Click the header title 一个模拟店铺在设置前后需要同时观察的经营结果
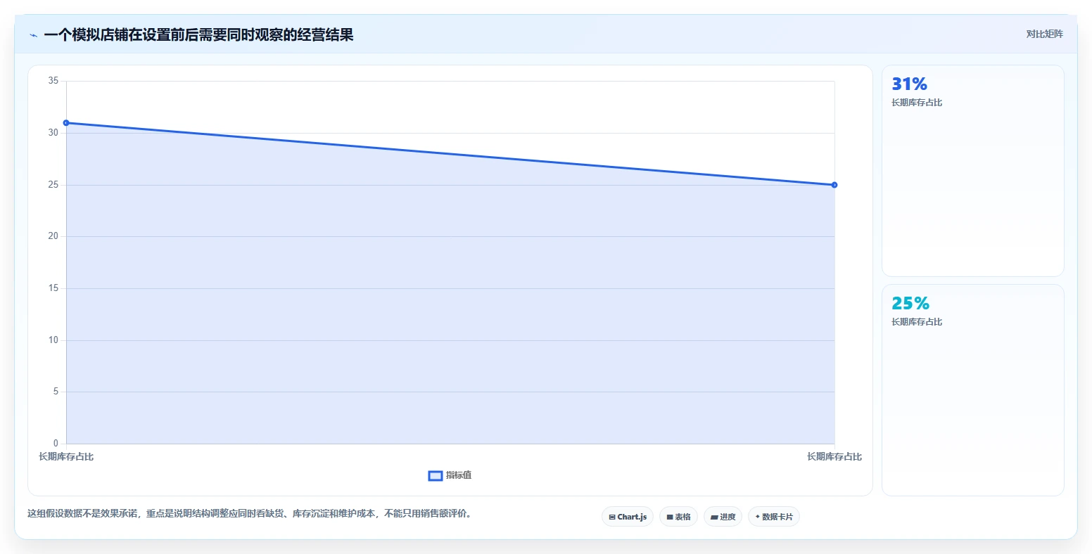The image size is (1092, 554). (x=198, y=34)
